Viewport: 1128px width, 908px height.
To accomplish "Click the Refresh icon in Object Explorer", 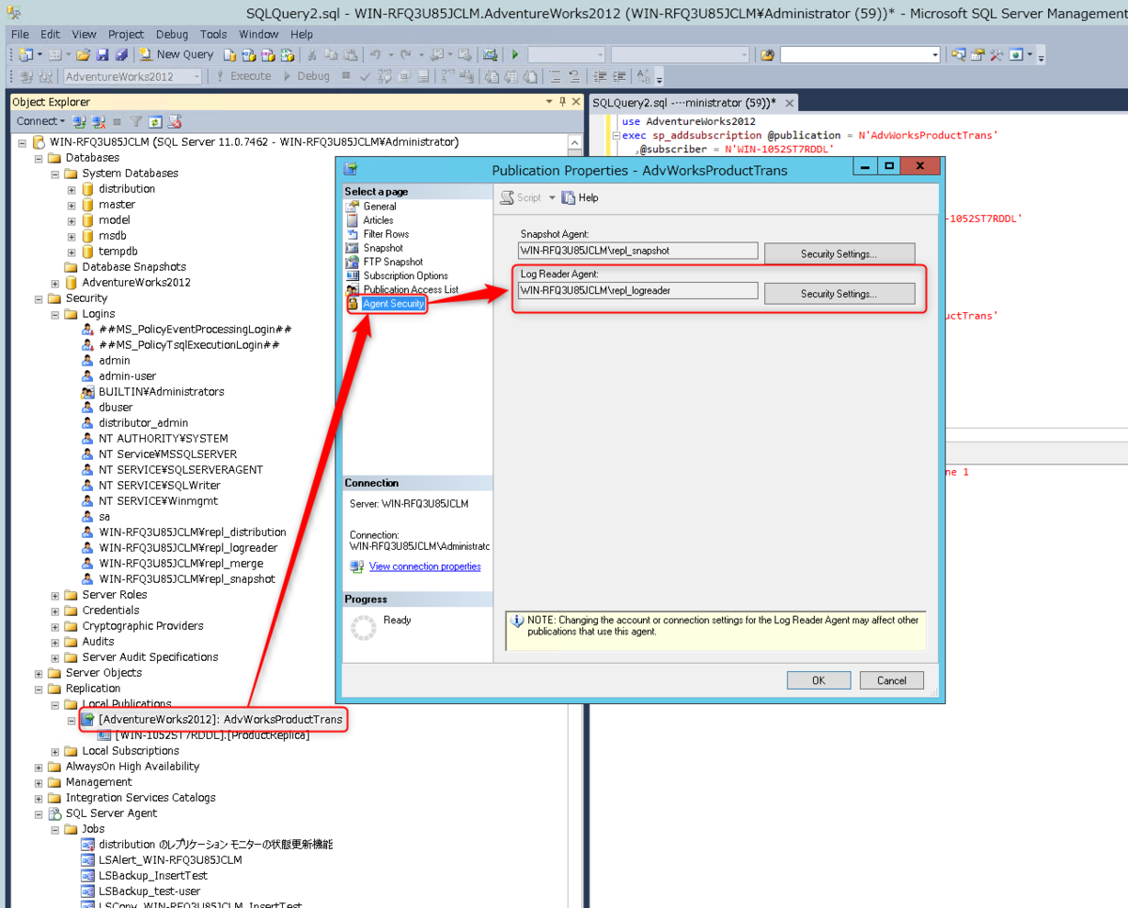I will pyautogui.click(x=155, y=121).
